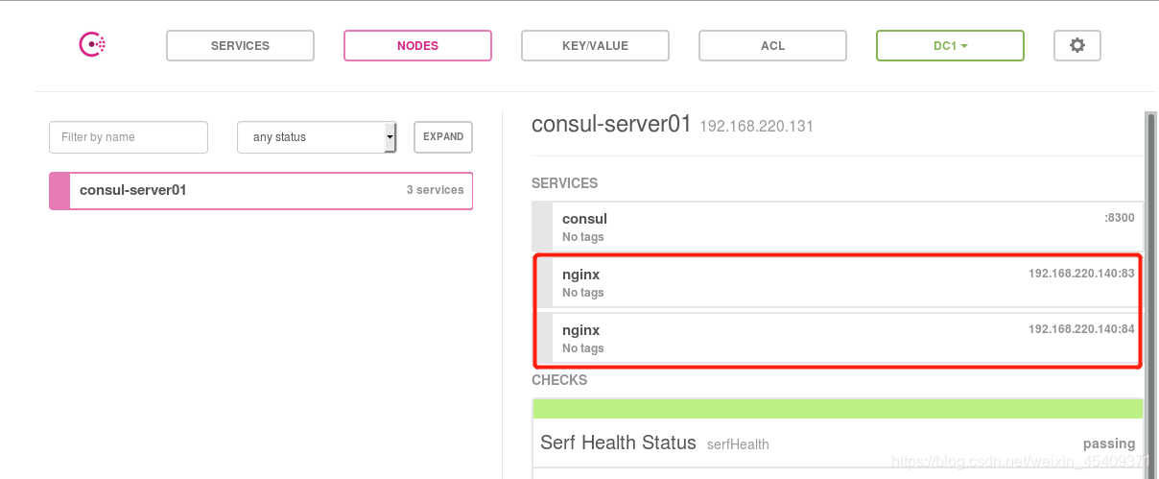Viewport: 1159px width, 479px height.
Task: Click the serfHealth check ID text
Action: tap(738, 444)
